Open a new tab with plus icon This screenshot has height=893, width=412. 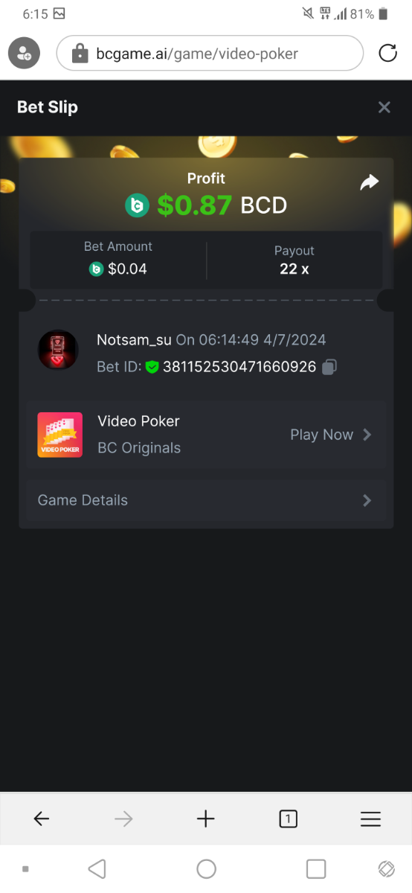point(206,819)
